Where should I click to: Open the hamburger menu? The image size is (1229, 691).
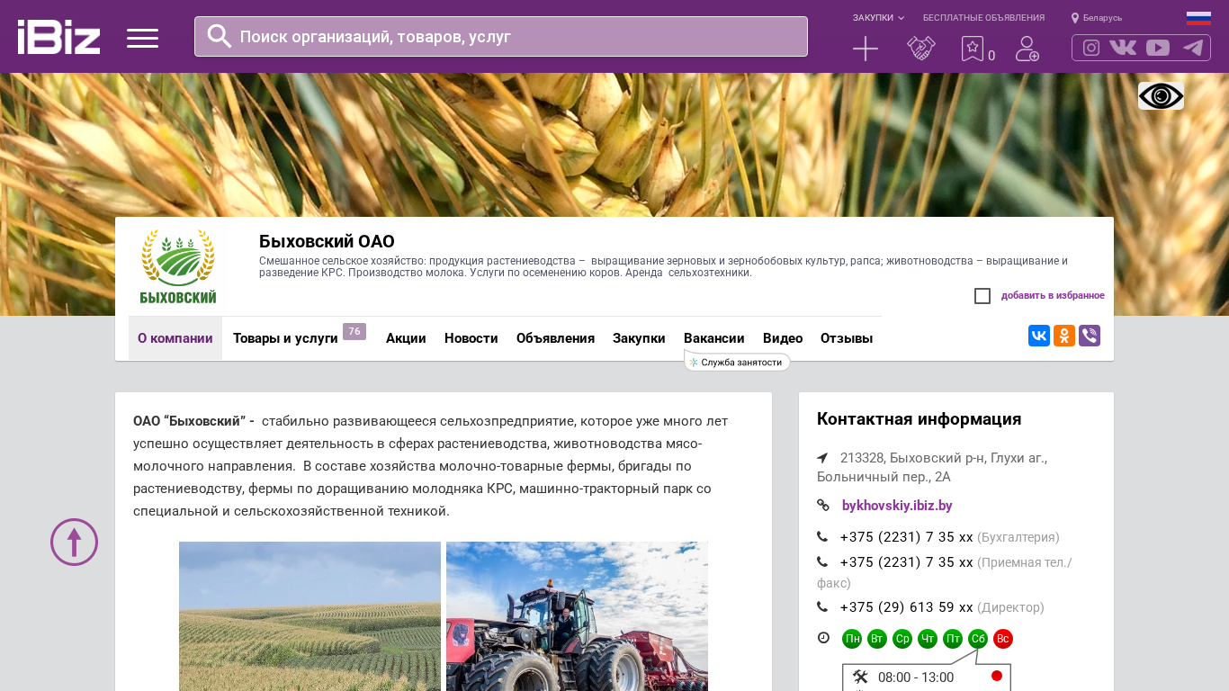(x=142, y=38)
